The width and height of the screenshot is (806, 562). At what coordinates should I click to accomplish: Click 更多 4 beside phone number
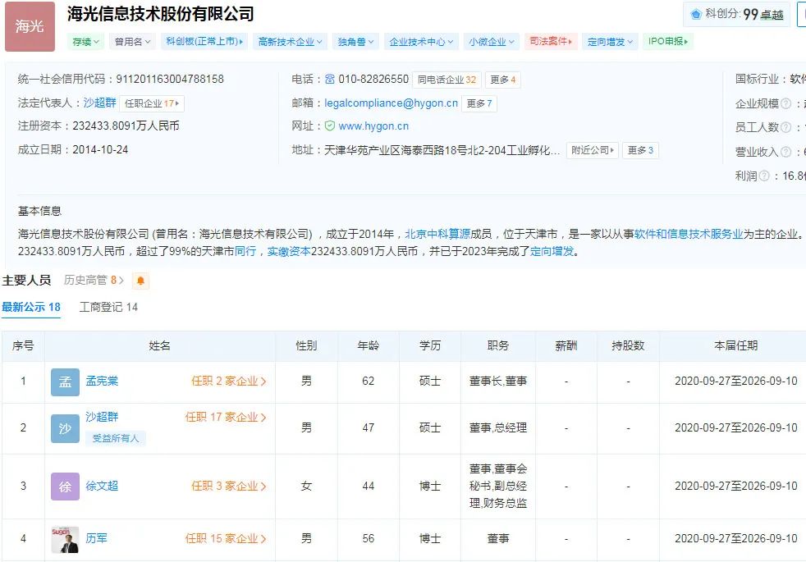502,80
